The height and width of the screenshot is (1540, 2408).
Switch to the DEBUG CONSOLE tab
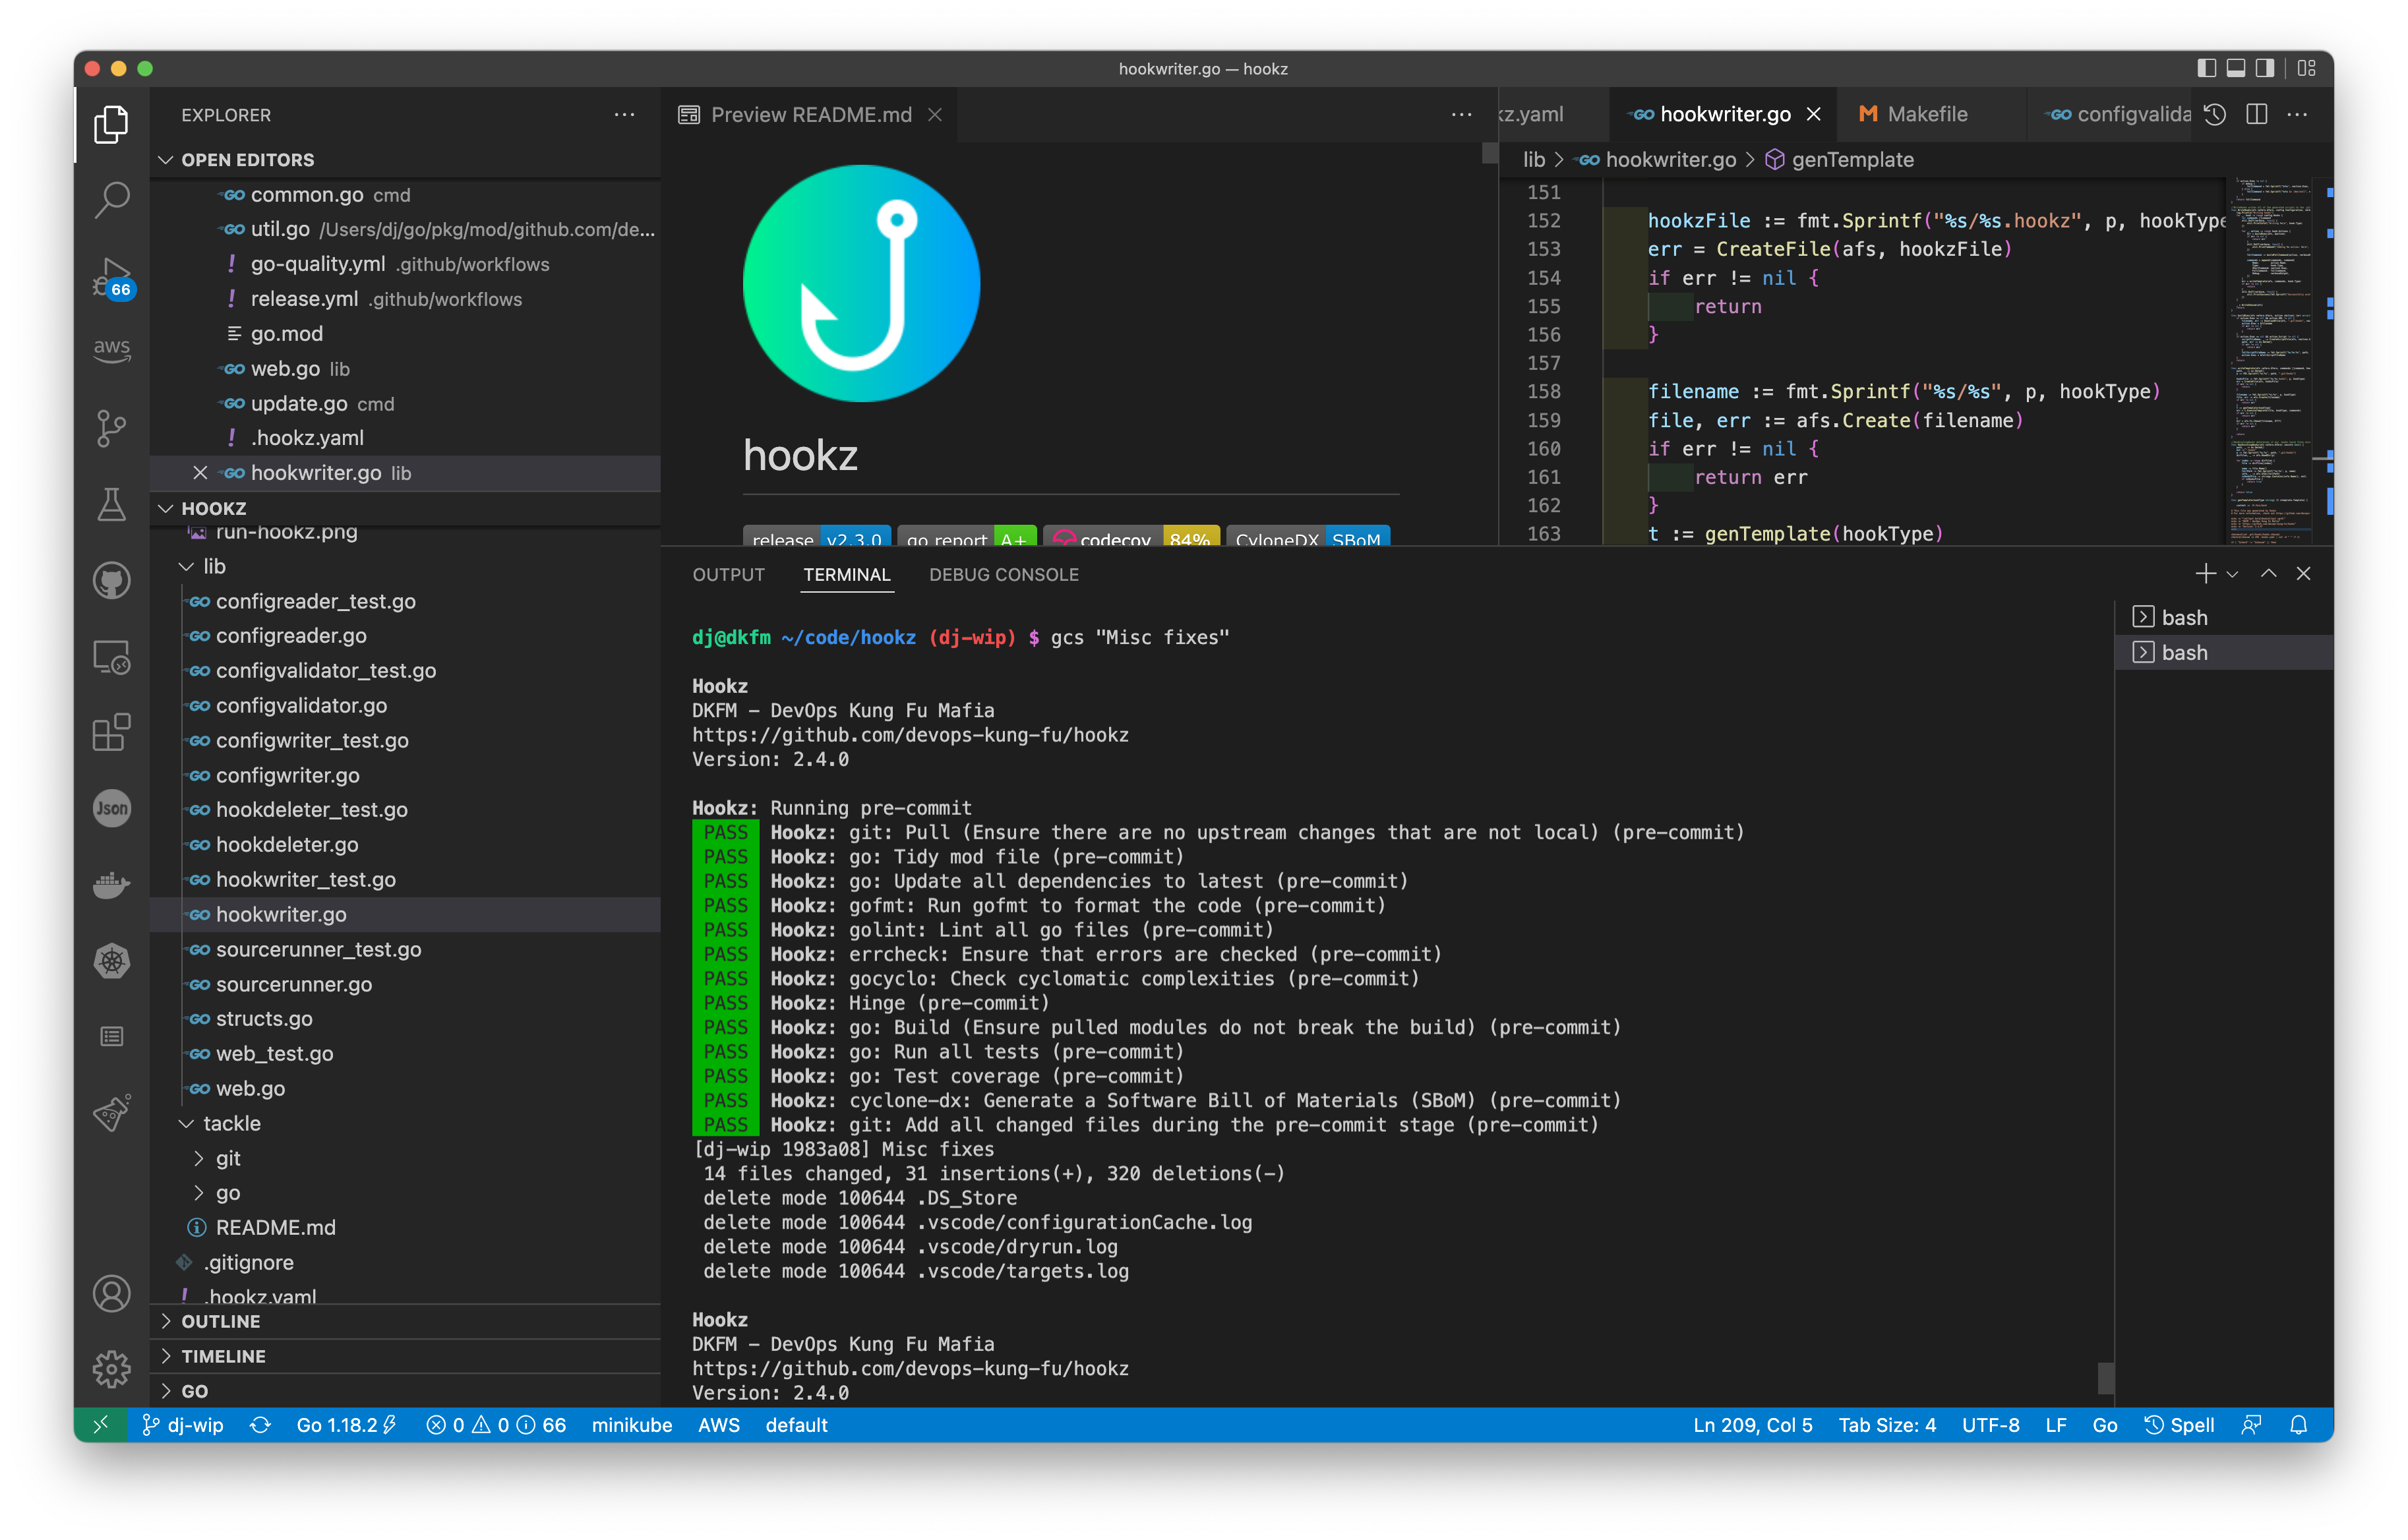[1003, 574]
